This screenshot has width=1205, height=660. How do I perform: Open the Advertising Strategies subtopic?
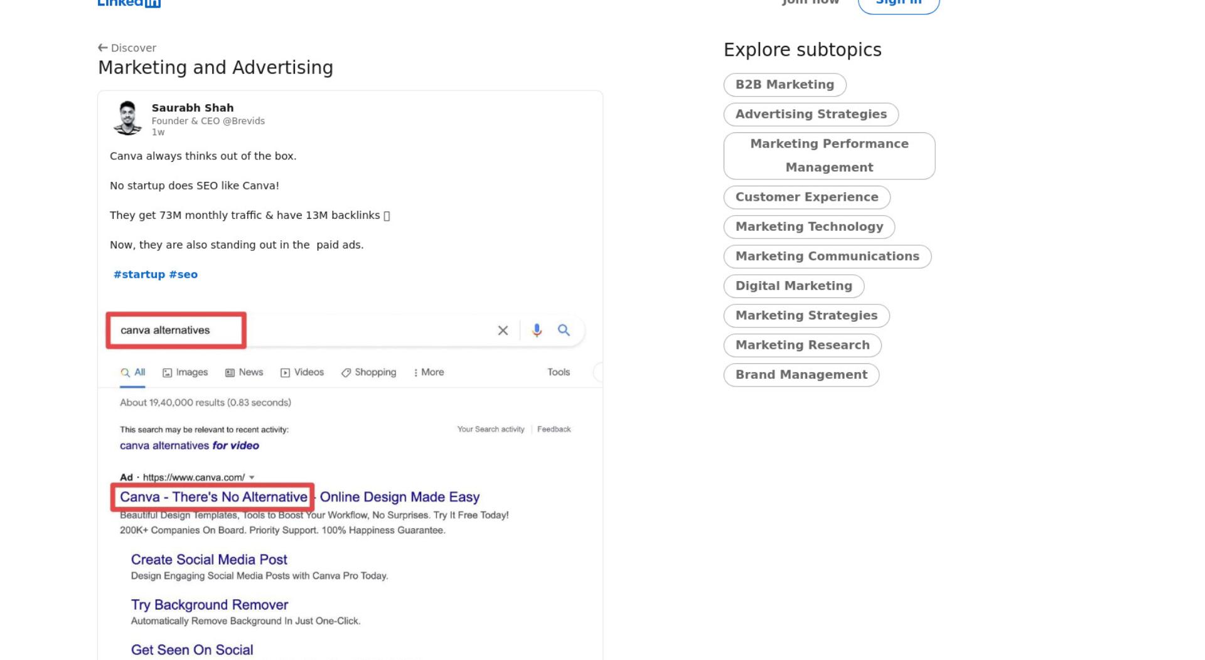coord(811,114)
